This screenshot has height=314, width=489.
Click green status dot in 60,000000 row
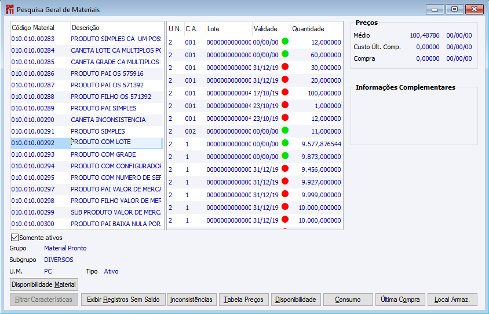point(285,54)
